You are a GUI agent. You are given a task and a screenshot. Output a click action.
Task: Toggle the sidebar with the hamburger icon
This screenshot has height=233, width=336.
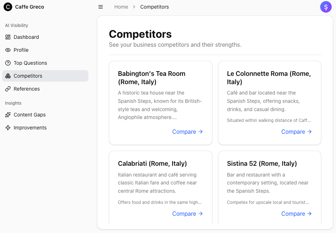[x=101, y=7]
